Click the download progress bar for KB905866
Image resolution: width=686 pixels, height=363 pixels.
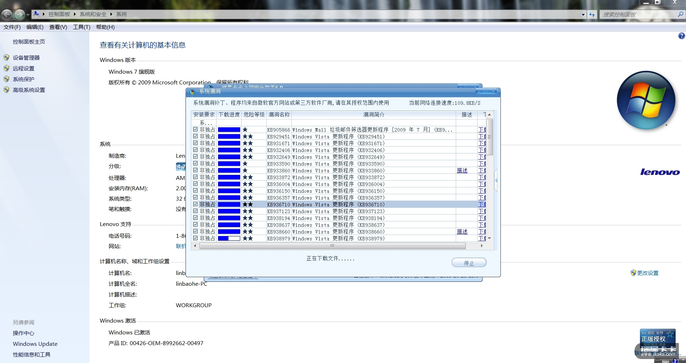(229, 130)
